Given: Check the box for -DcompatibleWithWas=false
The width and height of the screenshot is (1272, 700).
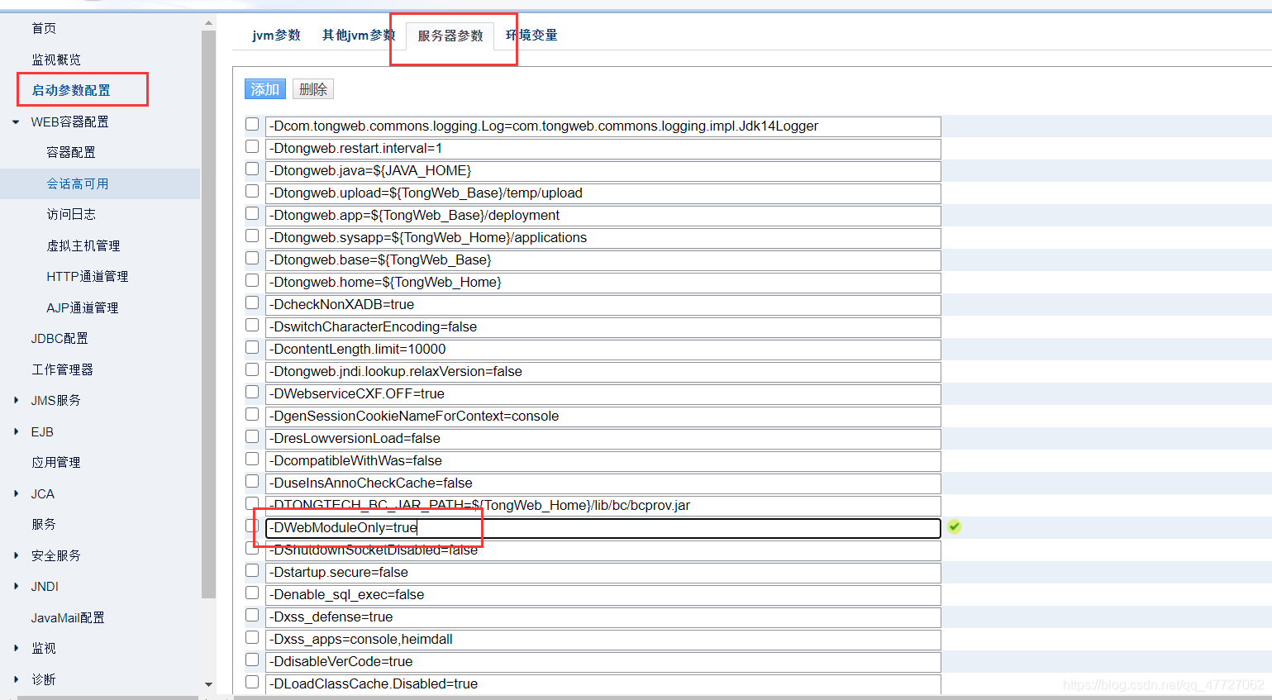Looking at the screenshot, I should coord(252,459).
